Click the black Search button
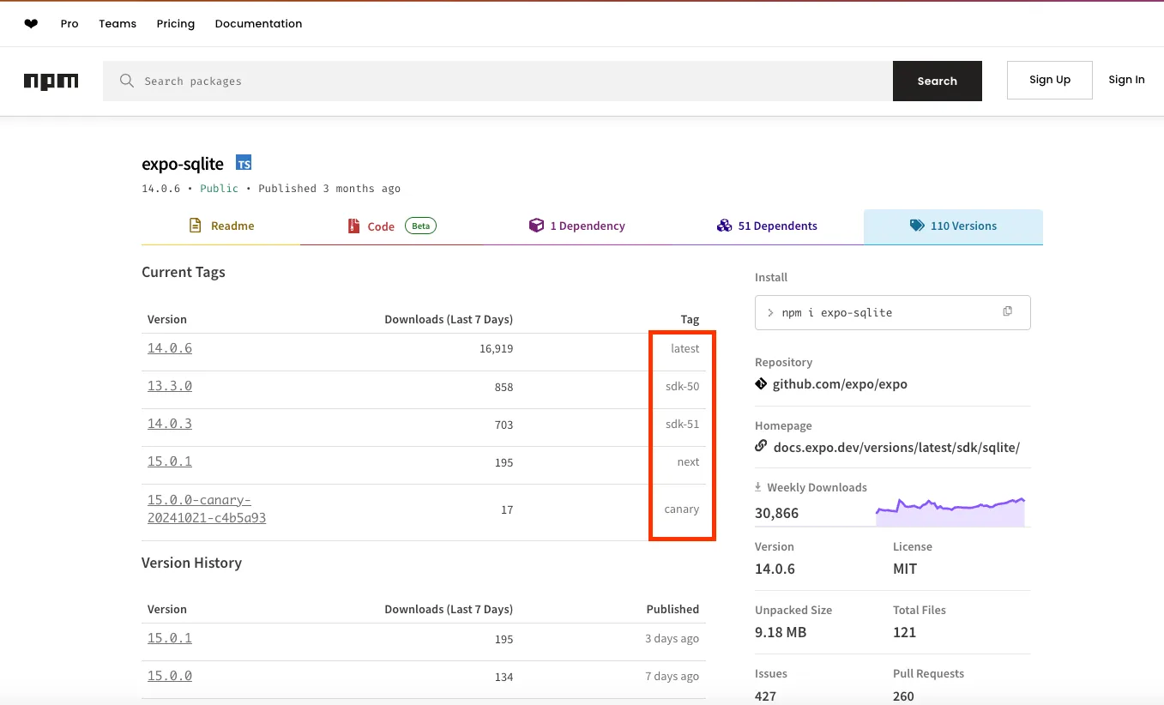 [937, 81]
